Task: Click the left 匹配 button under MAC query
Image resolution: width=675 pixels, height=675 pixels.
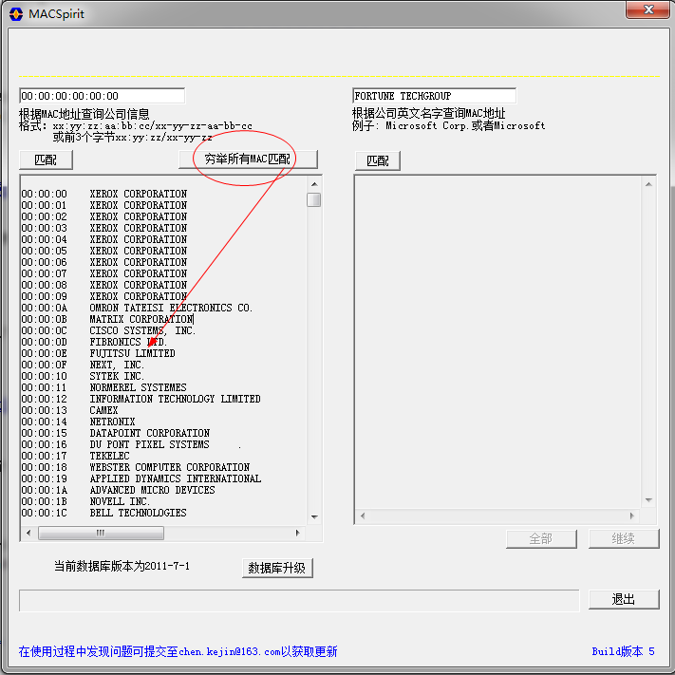Action: [46, 160]
